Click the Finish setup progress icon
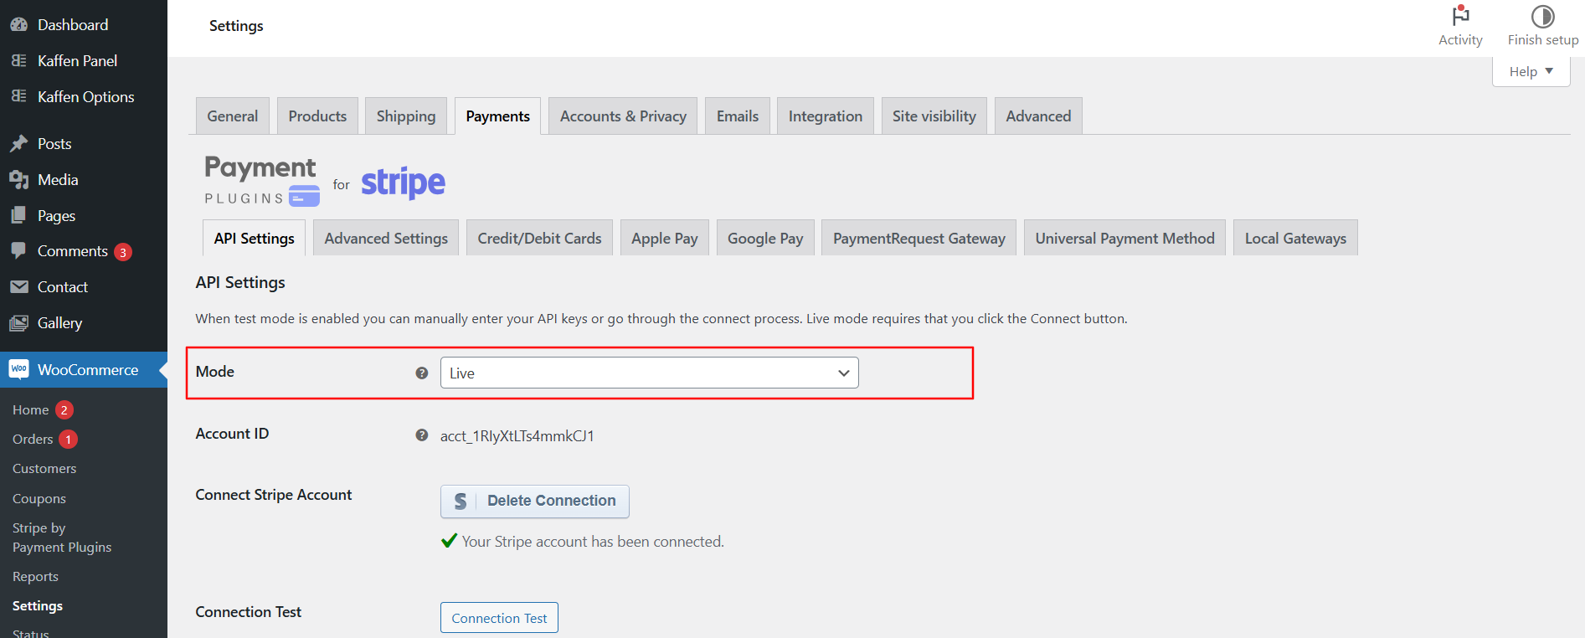This screenshot has height=638, width=1585. coord(1542,16)
